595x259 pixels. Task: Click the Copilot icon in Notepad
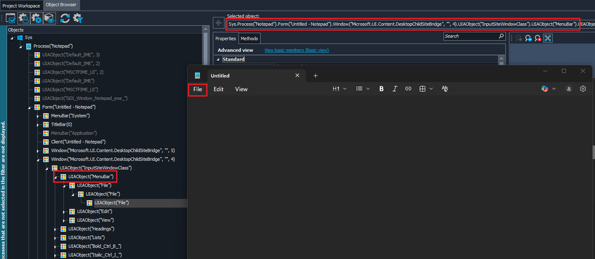pos(545,89)
